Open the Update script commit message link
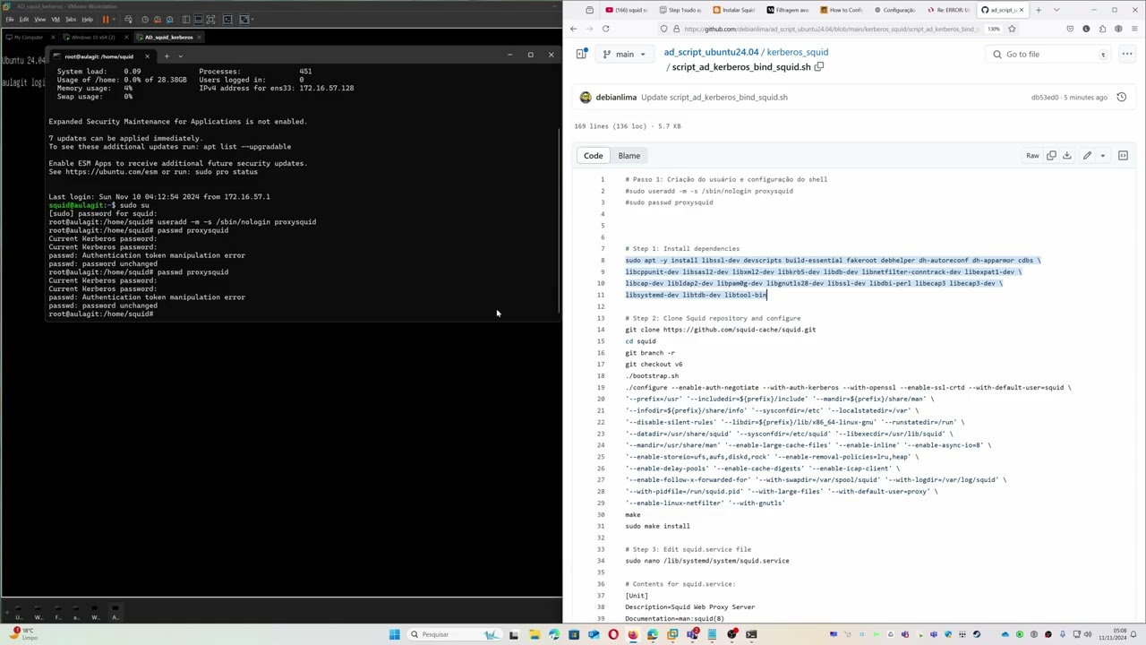1146x645 pixels. click(714, 97)
